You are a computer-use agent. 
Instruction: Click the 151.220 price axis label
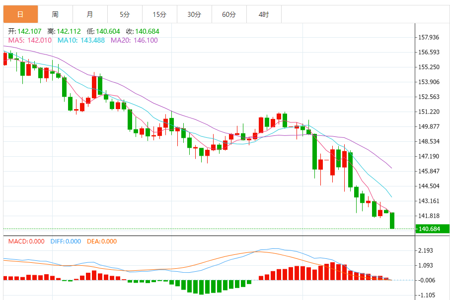[429, 112]
